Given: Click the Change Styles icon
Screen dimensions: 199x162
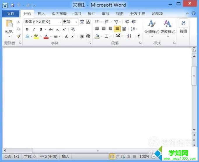Looking at the screenshot, I should (168, 23).
